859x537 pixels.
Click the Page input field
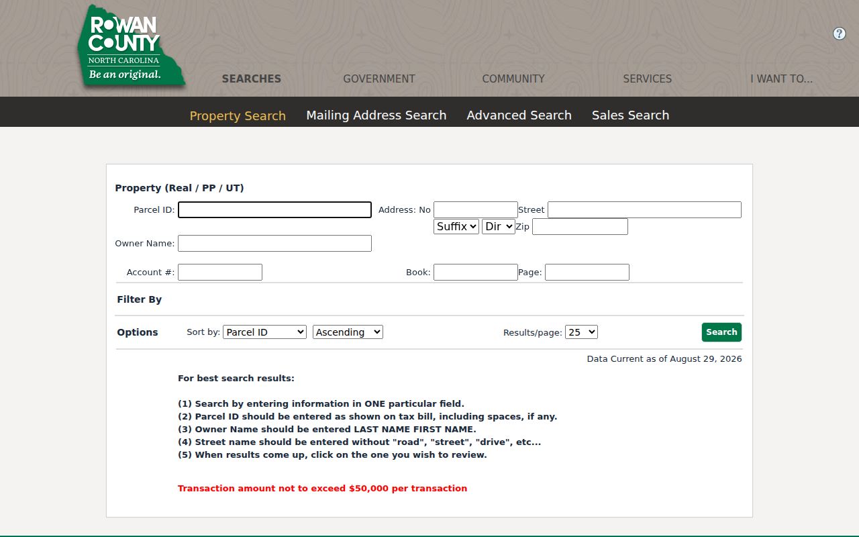[587, 272]
